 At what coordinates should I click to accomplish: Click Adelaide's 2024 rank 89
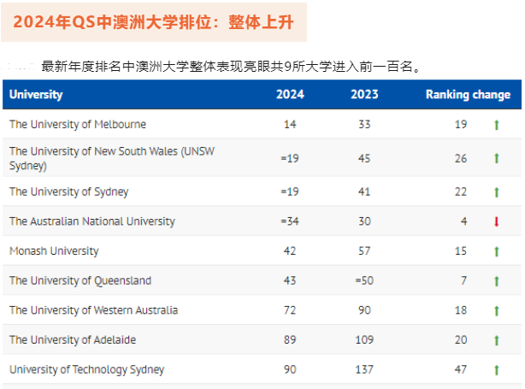(x=290, y=339)
